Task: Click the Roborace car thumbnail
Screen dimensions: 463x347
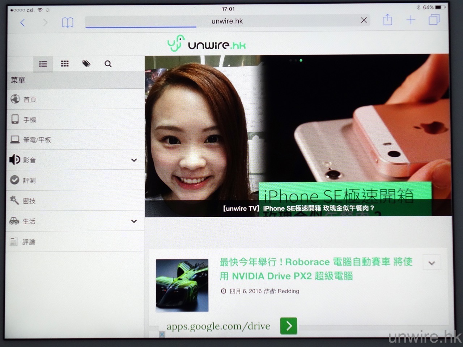Action: pyautogui.click(x=182, y=285)
